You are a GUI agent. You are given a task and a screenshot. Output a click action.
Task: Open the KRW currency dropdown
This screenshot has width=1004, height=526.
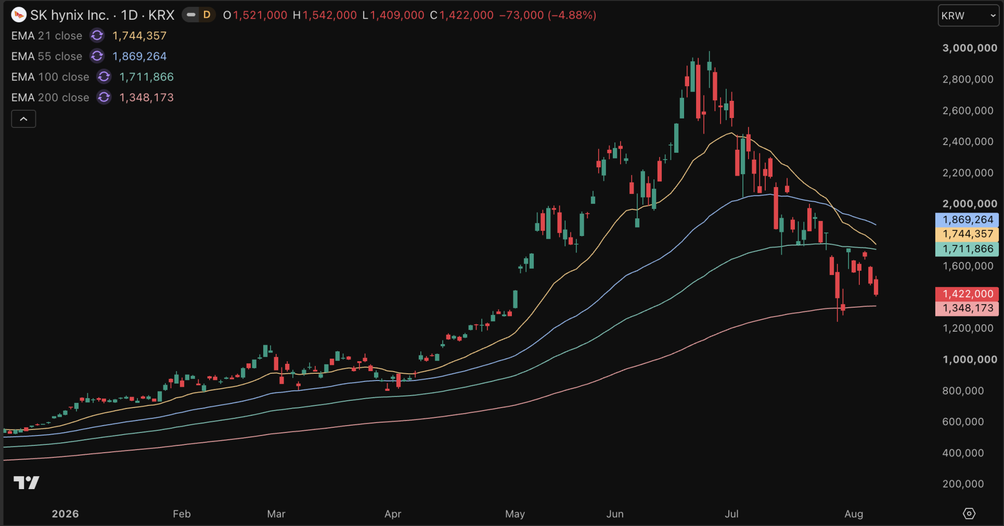[968, 16]
